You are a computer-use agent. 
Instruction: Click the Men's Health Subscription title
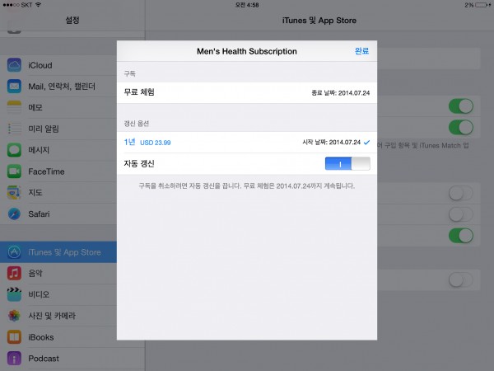tap(247, 51)
